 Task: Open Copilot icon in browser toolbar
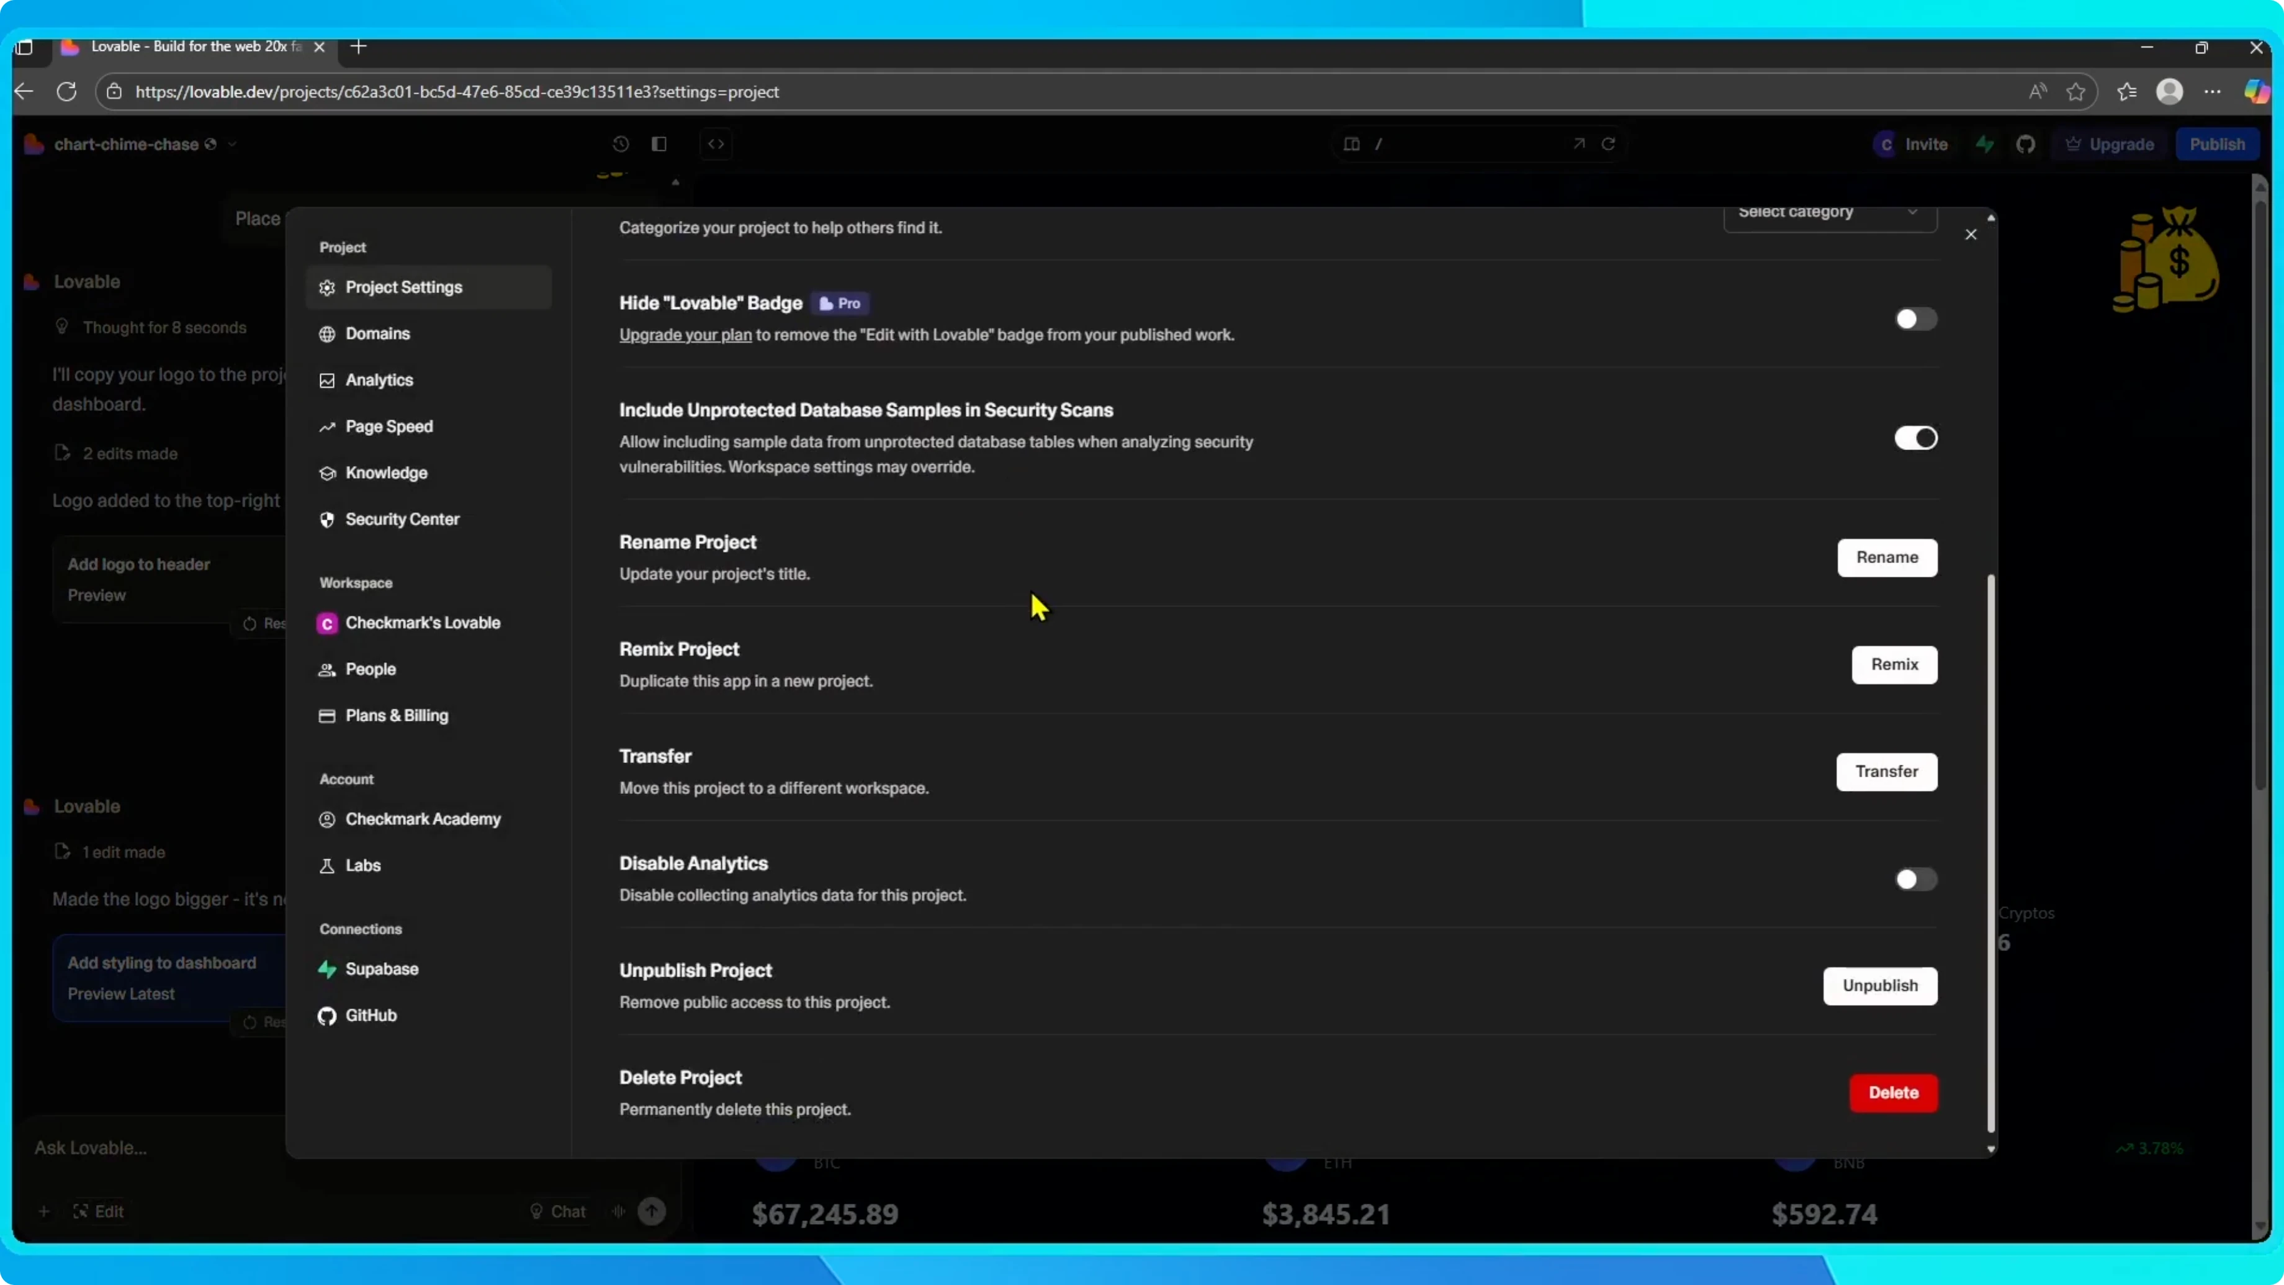2257,91
